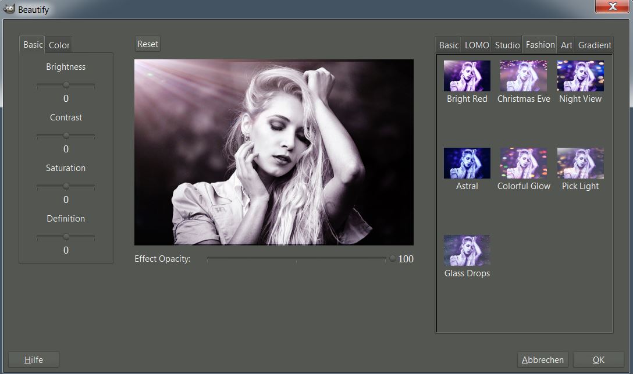This screenshot has width=633, height=374.
Task: Click the Brightness slider handle
Action: click(x=66, y=85)
